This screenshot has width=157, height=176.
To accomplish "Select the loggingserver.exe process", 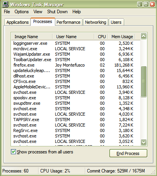I will 76,43.
